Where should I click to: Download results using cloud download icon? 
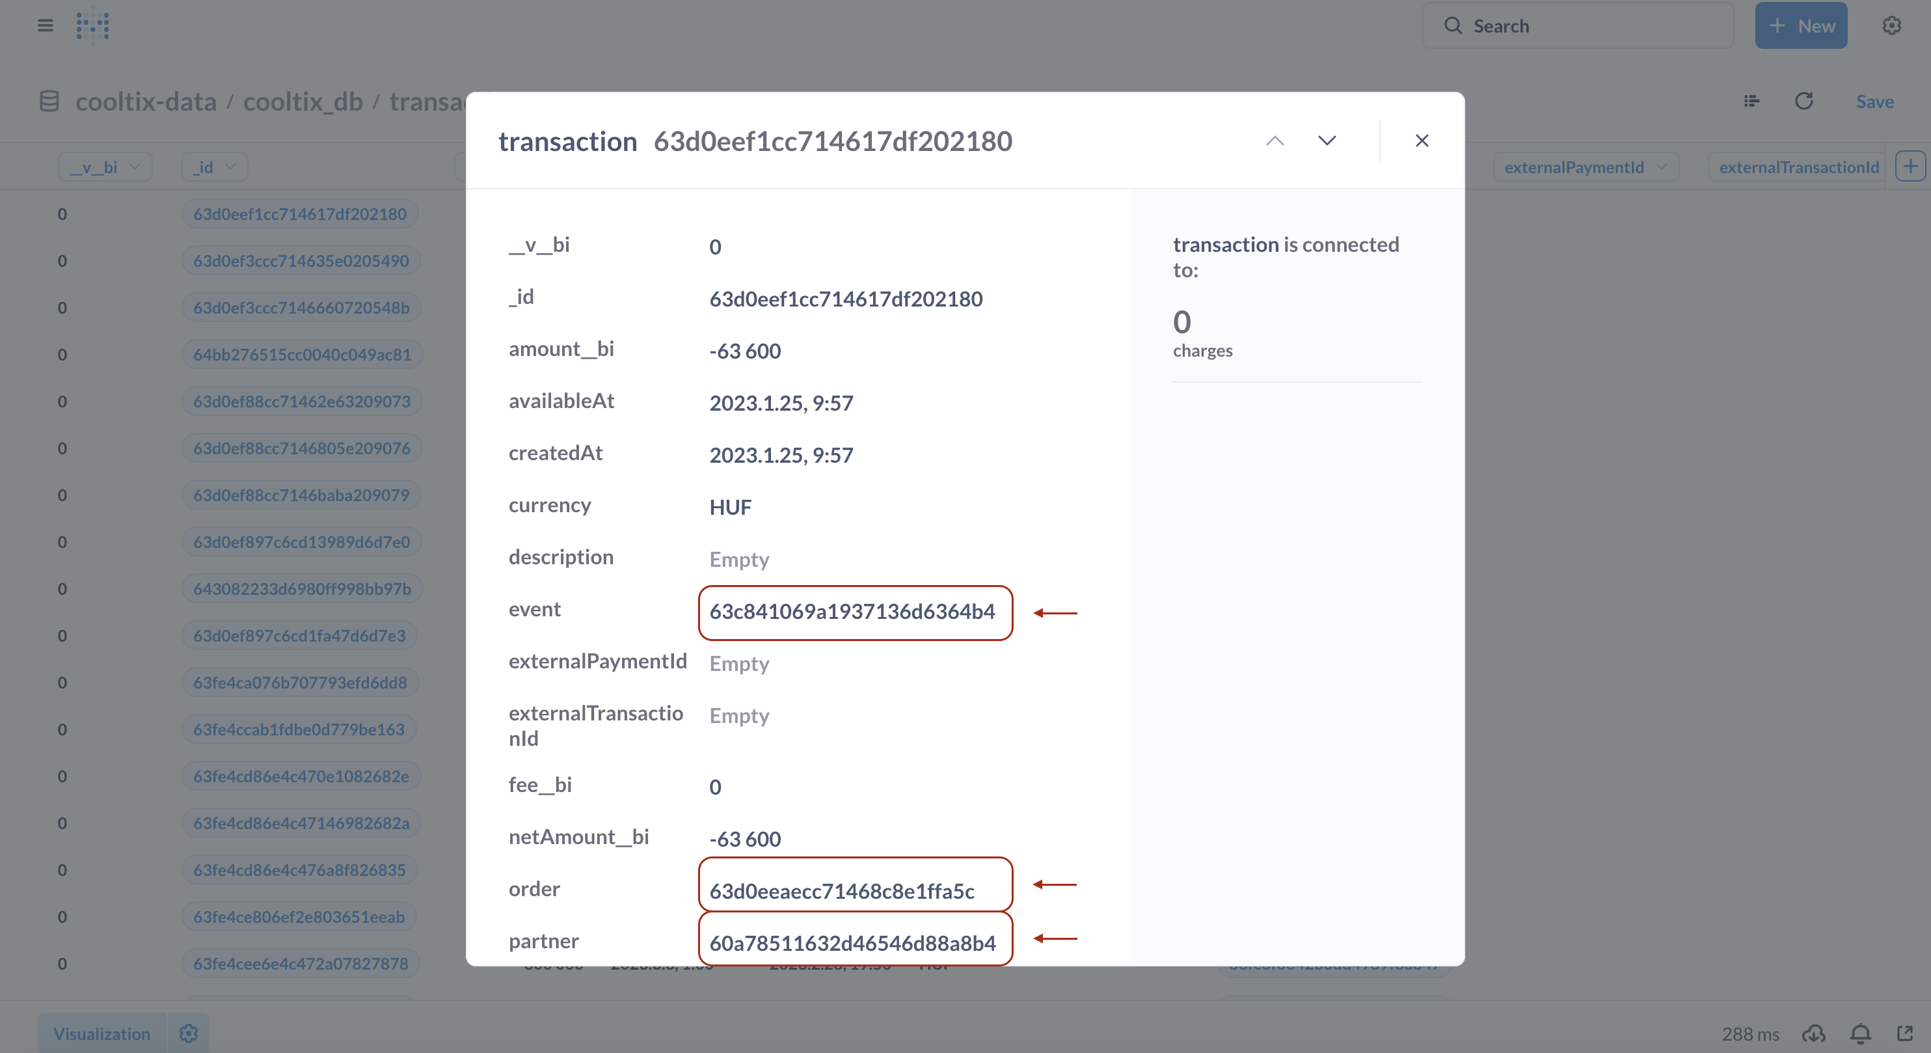(x=1813, y=1033)
